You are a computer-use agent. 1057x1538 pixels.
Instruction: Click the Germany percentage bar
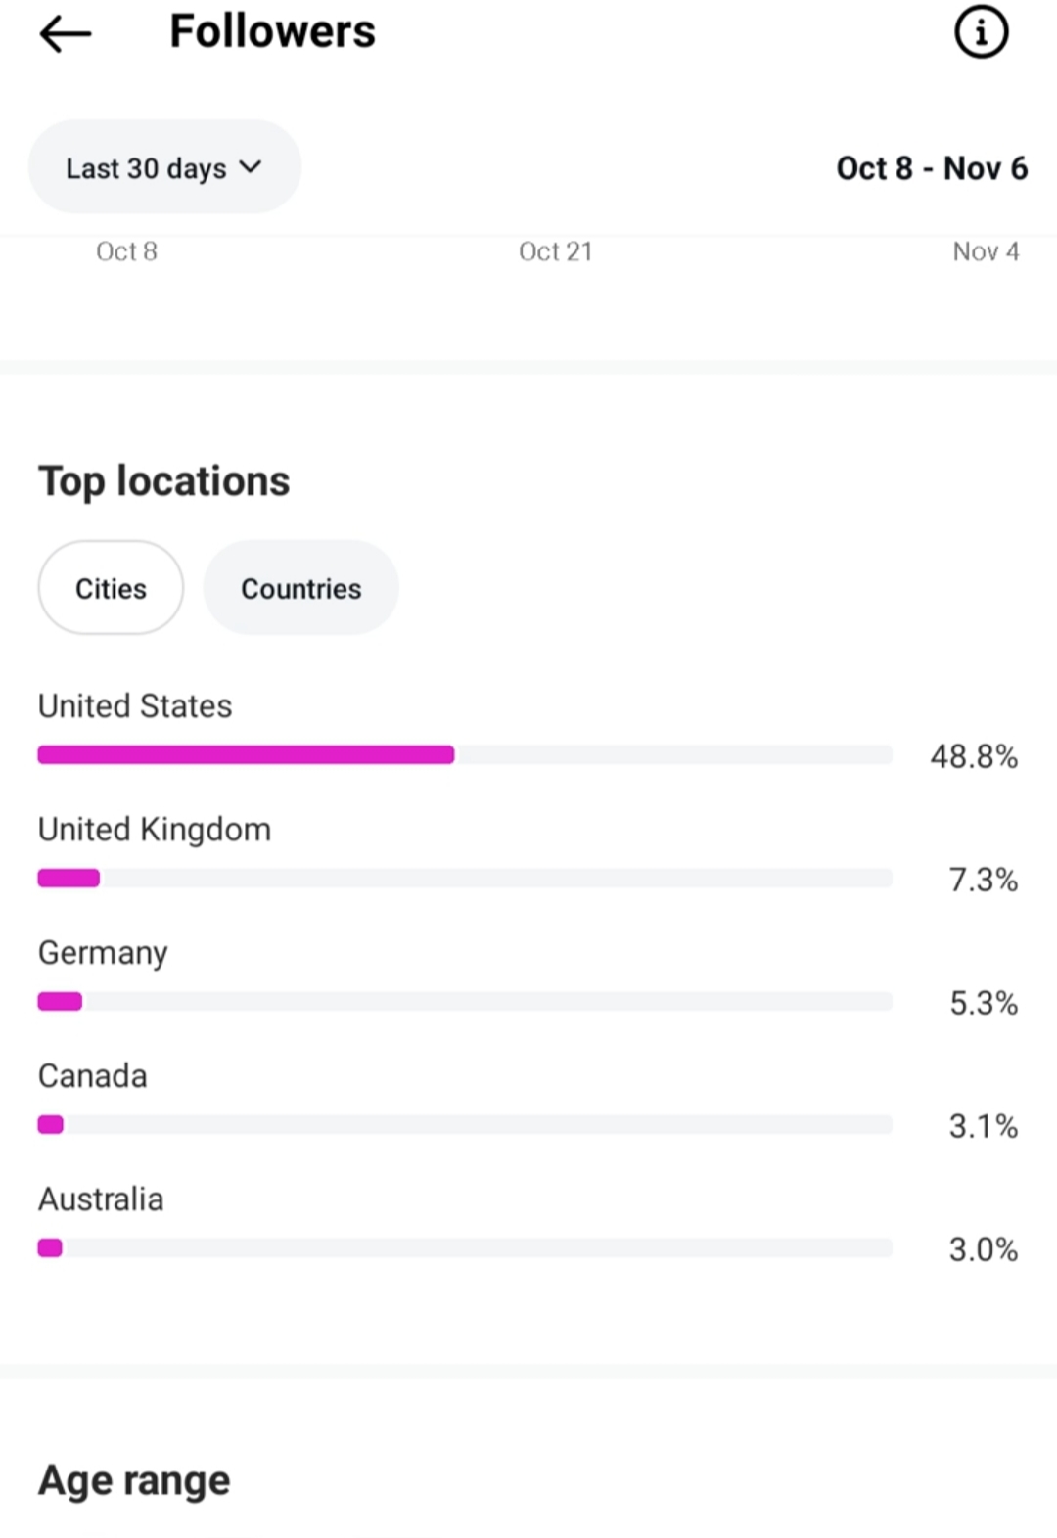click(465, 1001)
